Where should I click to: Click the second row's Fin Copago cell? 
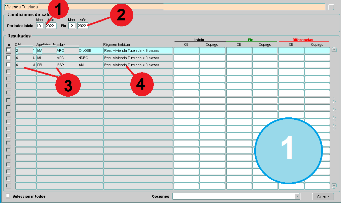[x=265, y=58]
